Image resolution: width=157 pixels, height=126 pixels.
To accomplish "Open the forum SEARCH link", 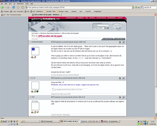I will pos(92,18).
